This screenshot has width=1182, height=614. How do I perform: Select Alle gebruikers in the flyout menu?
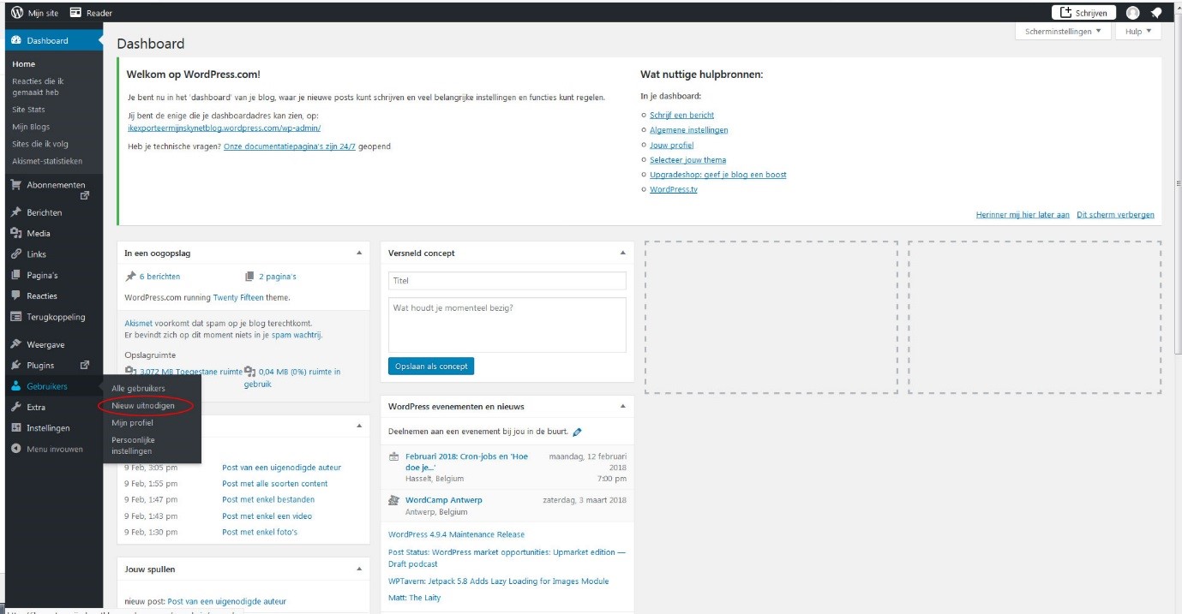tap(138, 389)
